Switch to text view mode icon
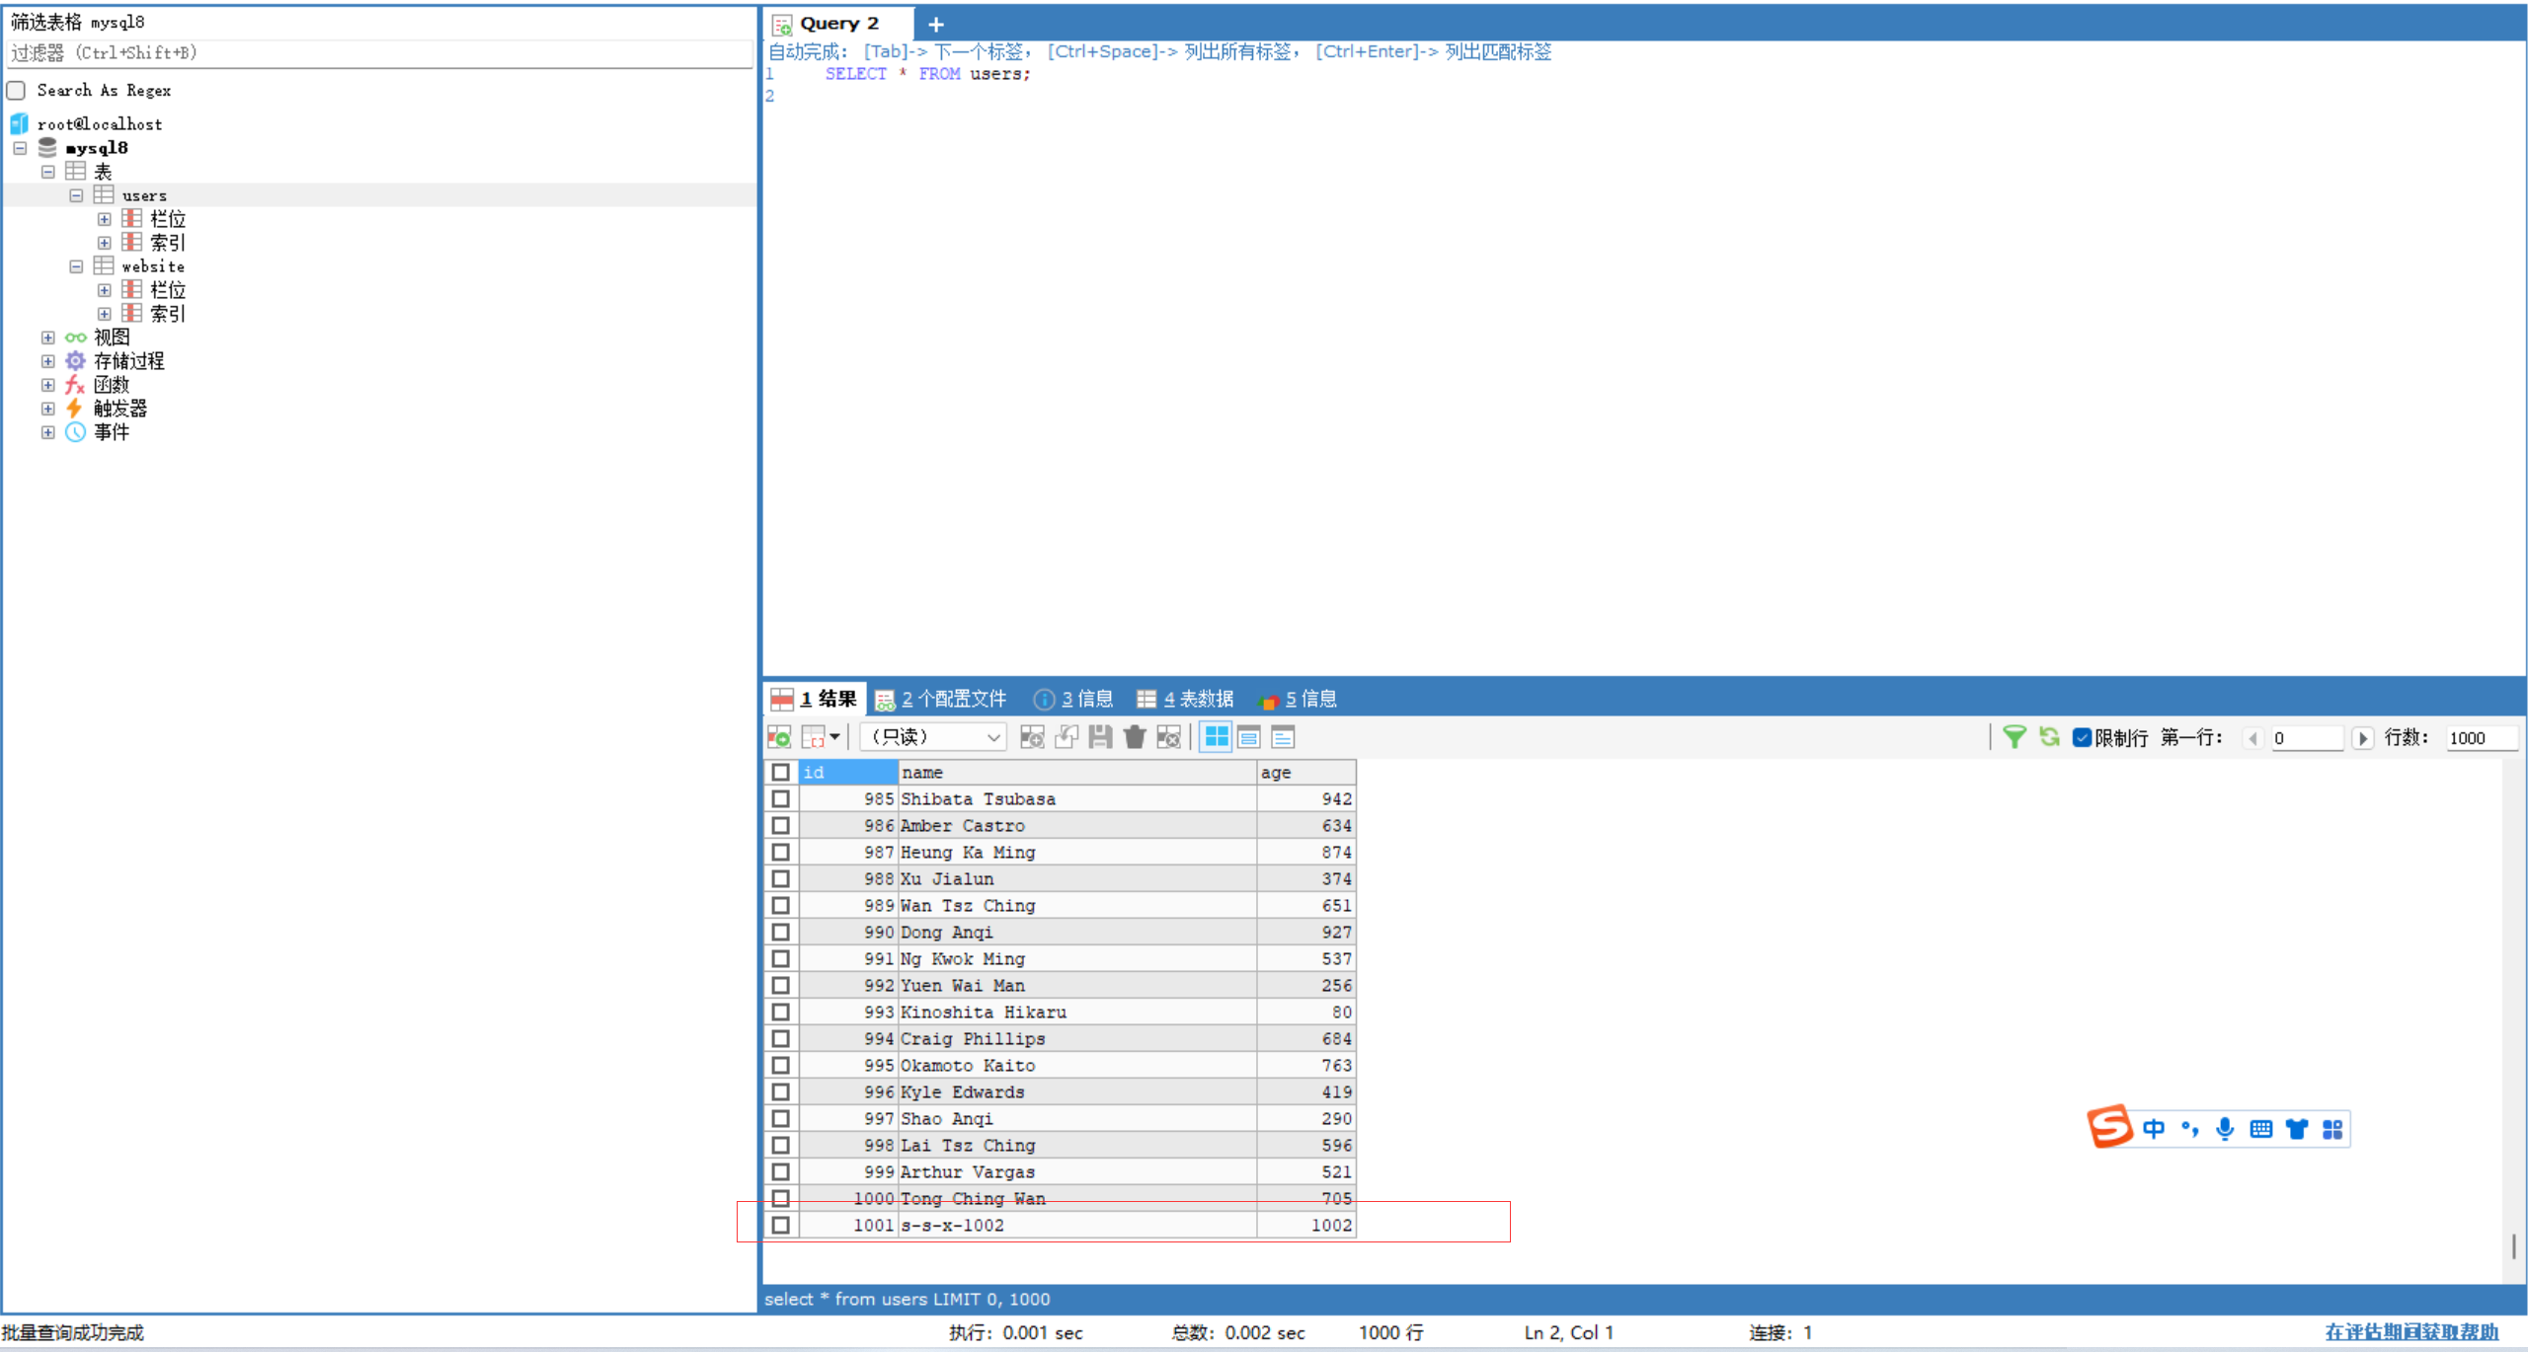The image size is (2528, 1352). [x=1283, y=737]
